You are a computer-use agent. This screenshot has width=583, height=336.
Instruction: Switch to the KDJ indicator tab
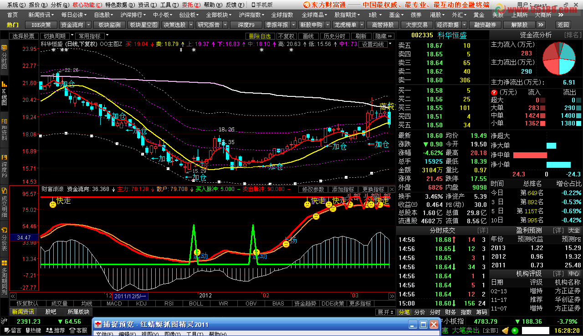point(141,304)
